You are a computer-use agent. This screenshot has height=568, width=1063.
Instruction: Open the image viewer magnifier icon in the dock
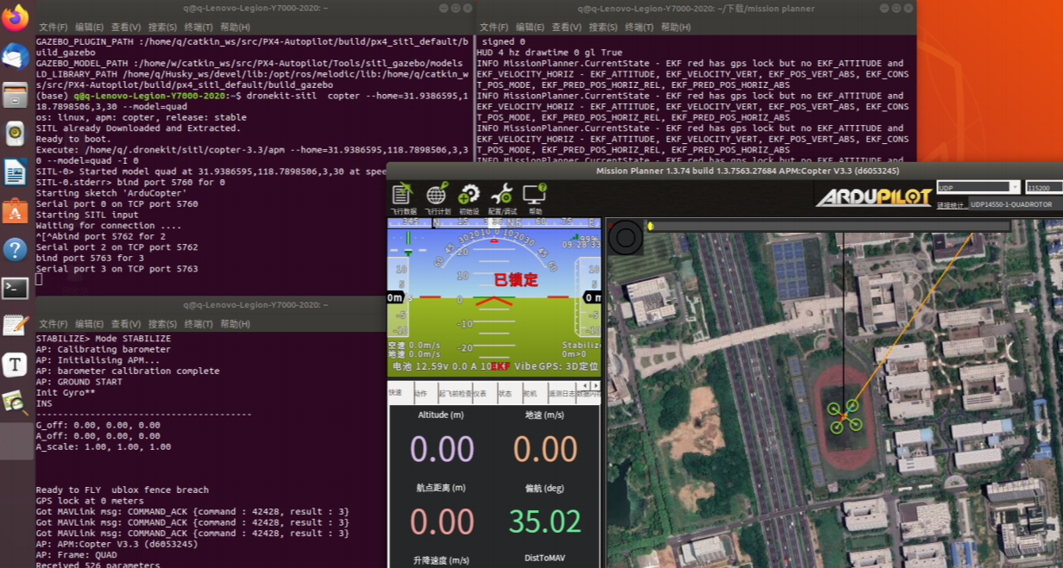[x=15, y=403]
